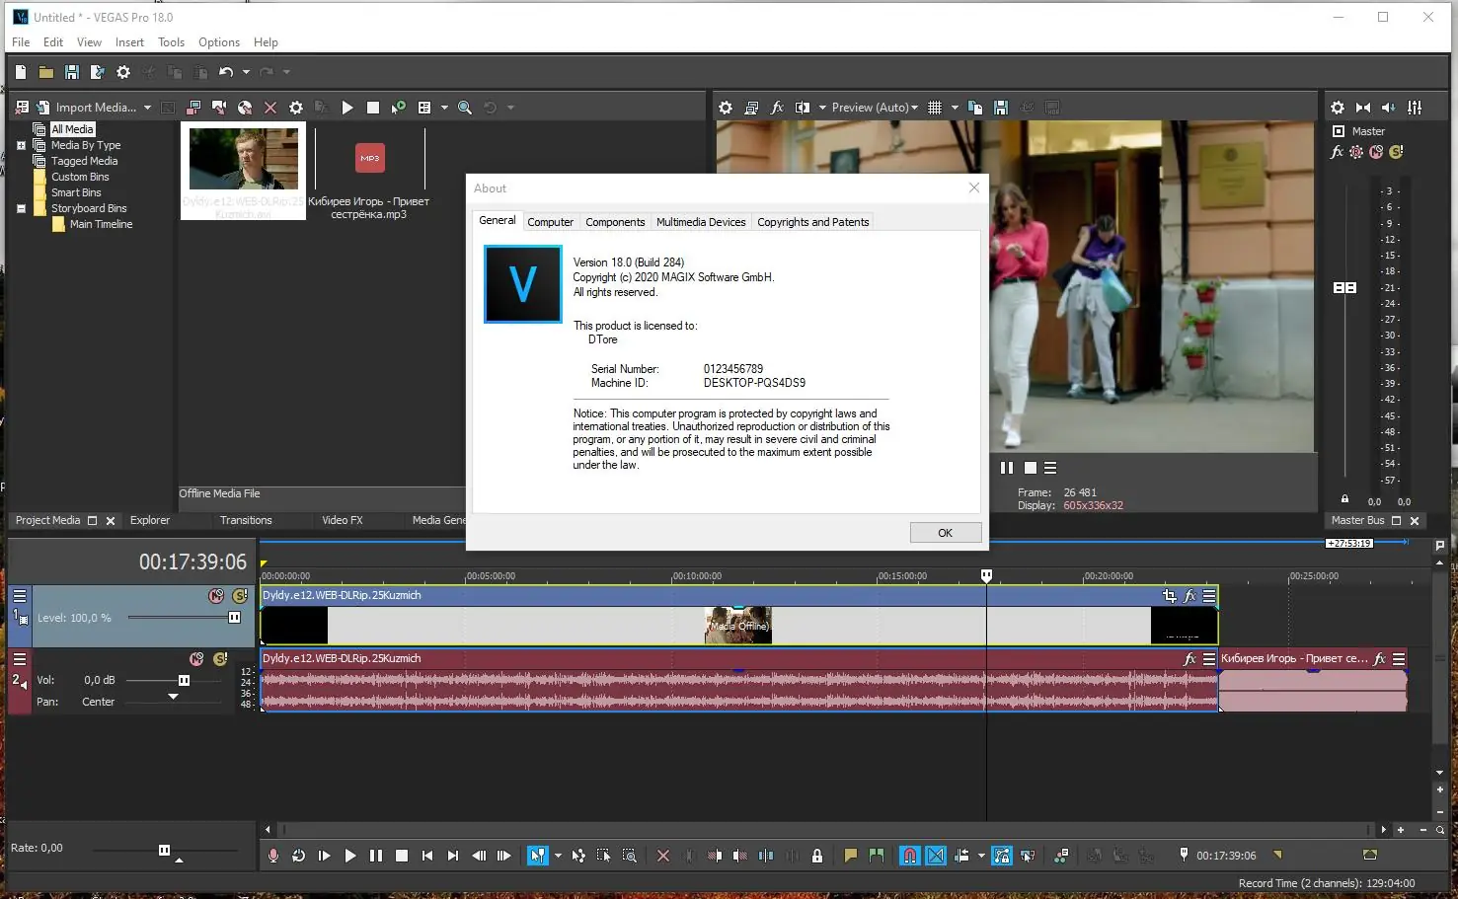The height and width of the screenshot is (899, 1458).
Task: Expand the Media By Type tree node
Action: [21, 145]
